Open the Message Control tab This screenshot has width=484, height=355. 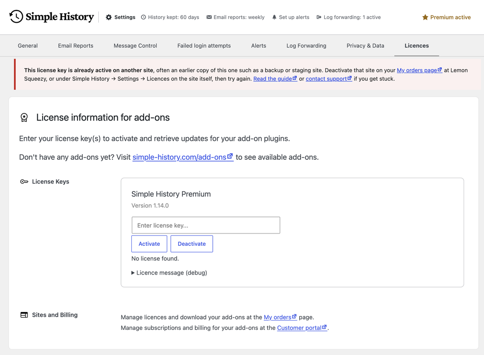click(135, 46)
